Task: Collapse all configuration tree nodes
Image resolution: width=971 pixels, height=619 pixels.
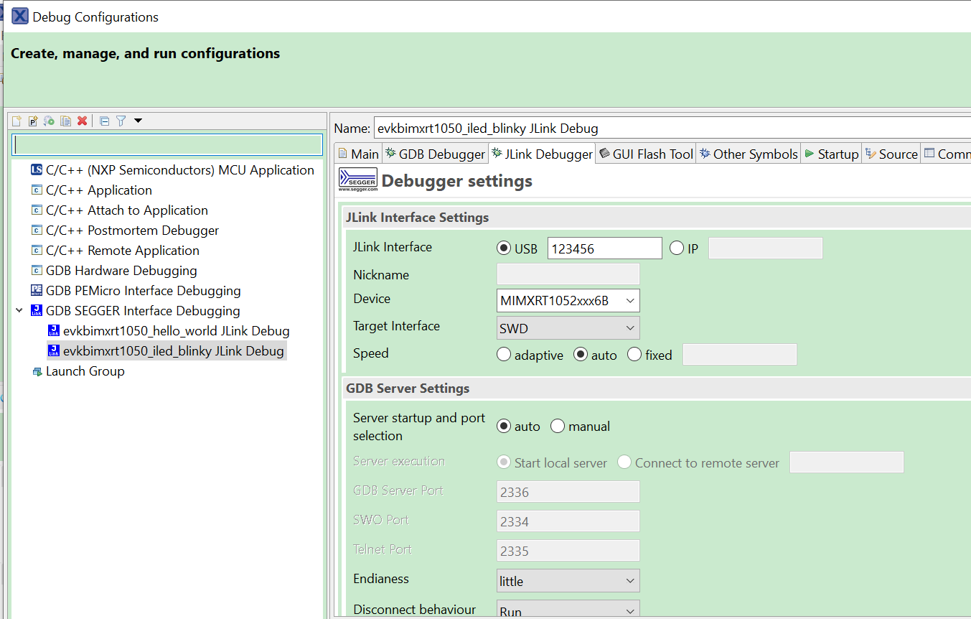Action: pos(104,121)
